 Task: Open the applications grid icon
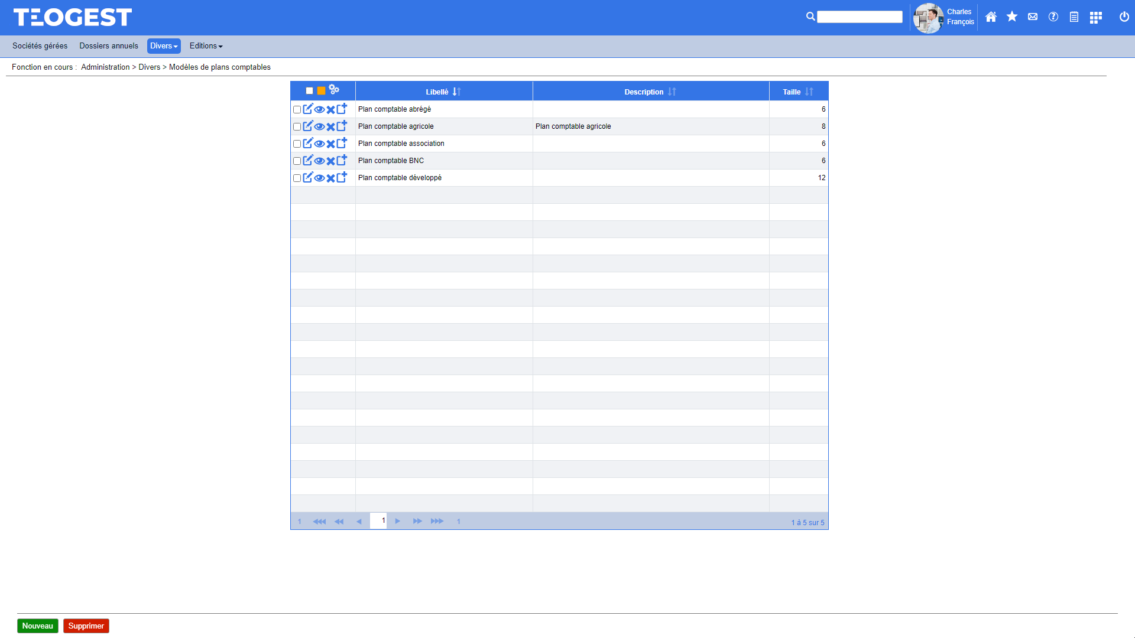coord(1095,17)
